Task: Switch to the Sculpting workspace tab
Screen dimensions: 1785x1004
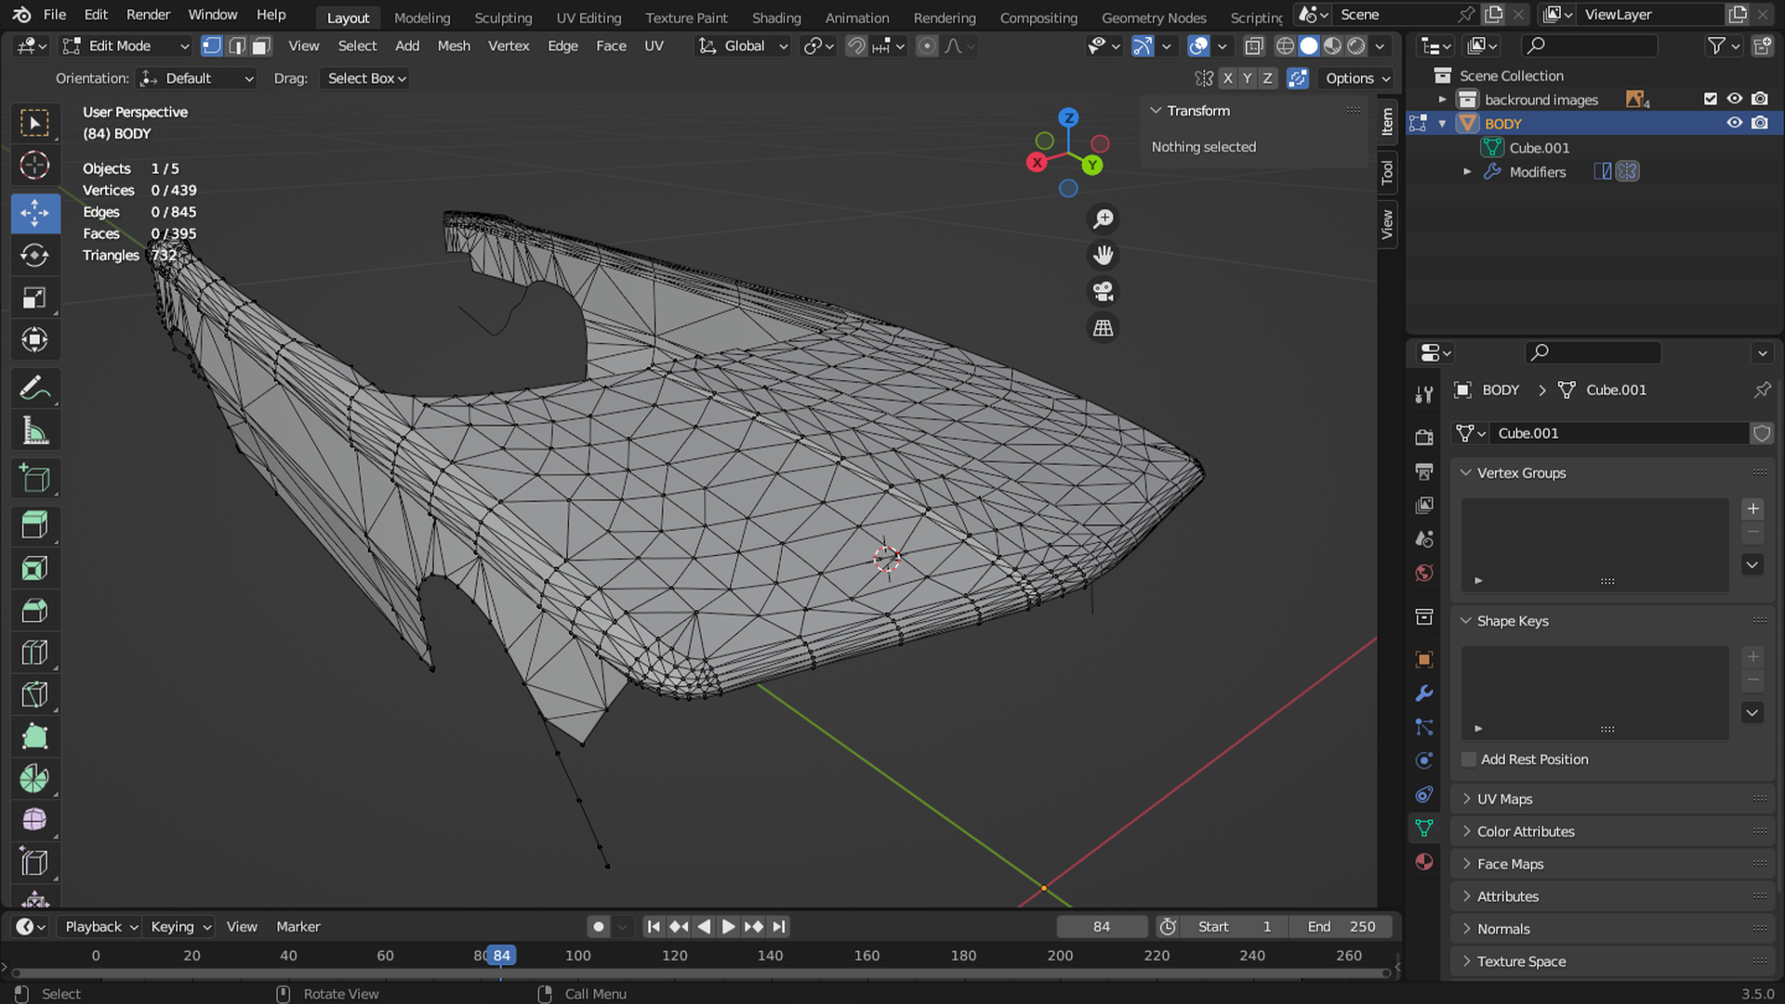Action: coord(503,18)
